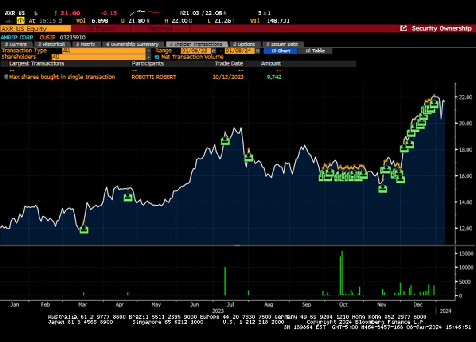Click the CUSIP value 03215910
Viewport: 476px width, 342px height.
click(x=73, y=38)
